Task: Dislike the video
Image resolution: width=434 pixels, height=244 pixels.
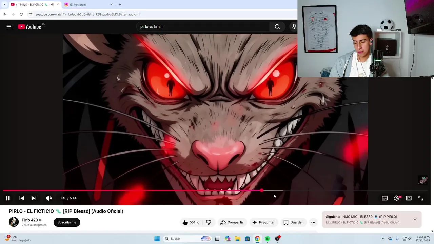Action: pyautogui.click(x=209, y=222)
